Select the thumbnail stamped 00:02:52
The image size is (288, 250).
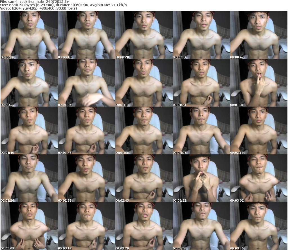[x=201, y=178]
